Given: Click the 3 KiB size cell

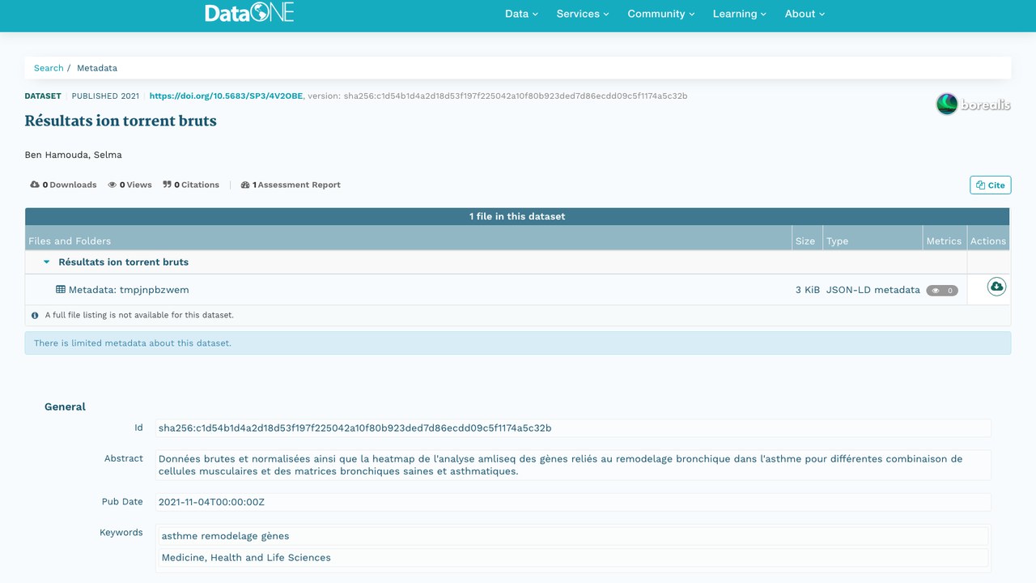Looking at the screenshot, I should tap(808, 290).
